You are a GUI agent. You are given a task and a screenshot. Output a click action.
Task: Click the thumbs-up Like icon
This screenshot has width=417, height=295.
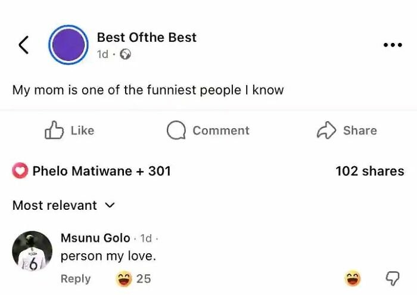coord(54,130)
